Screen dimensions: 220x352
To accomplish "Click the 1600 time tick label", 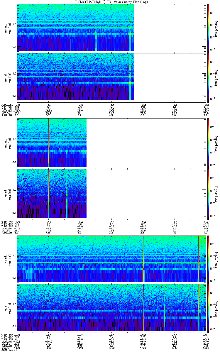I will [17, 348].
